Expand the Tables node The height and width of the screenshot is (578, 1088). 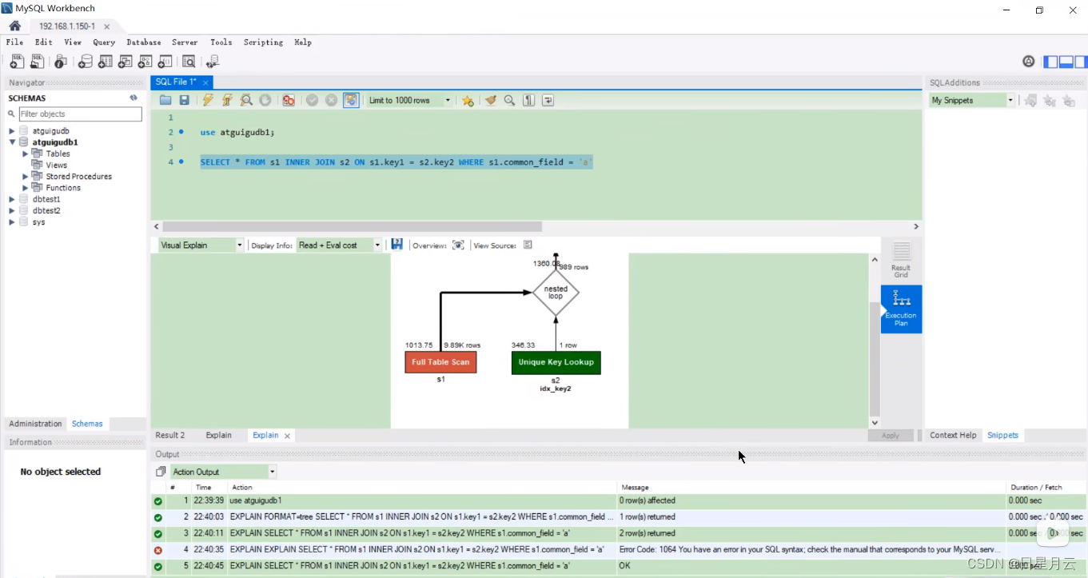25,153
